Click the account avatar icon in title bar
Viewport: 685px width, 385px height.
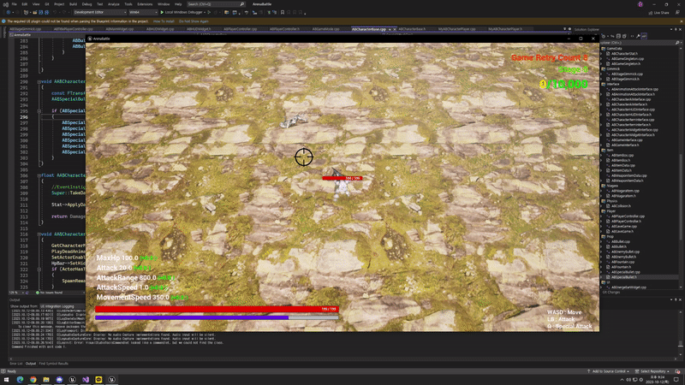640,4
